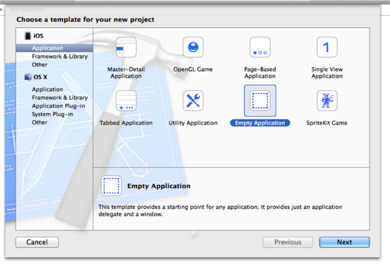Cancel the new project dialog
This screenshot has height=266, width=390.
(x=37, y=242)
